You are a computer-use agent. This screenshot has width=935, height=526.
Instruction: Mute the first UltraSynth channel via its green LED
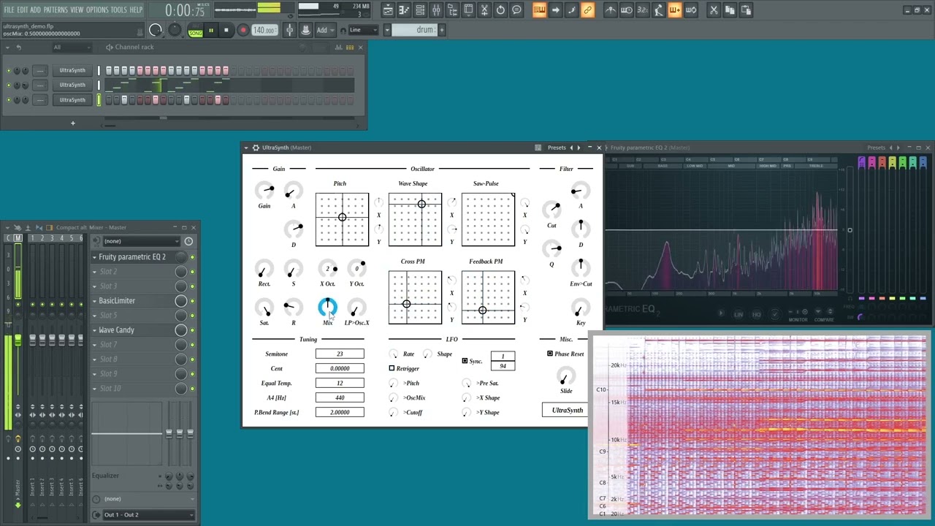tap(9, 71)
